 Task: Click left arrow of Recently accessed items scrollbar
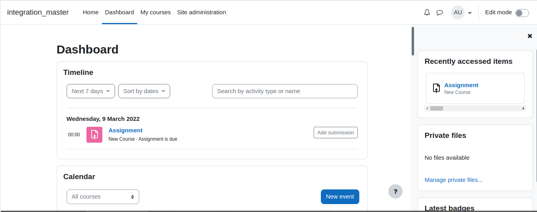tap(427, 108)
